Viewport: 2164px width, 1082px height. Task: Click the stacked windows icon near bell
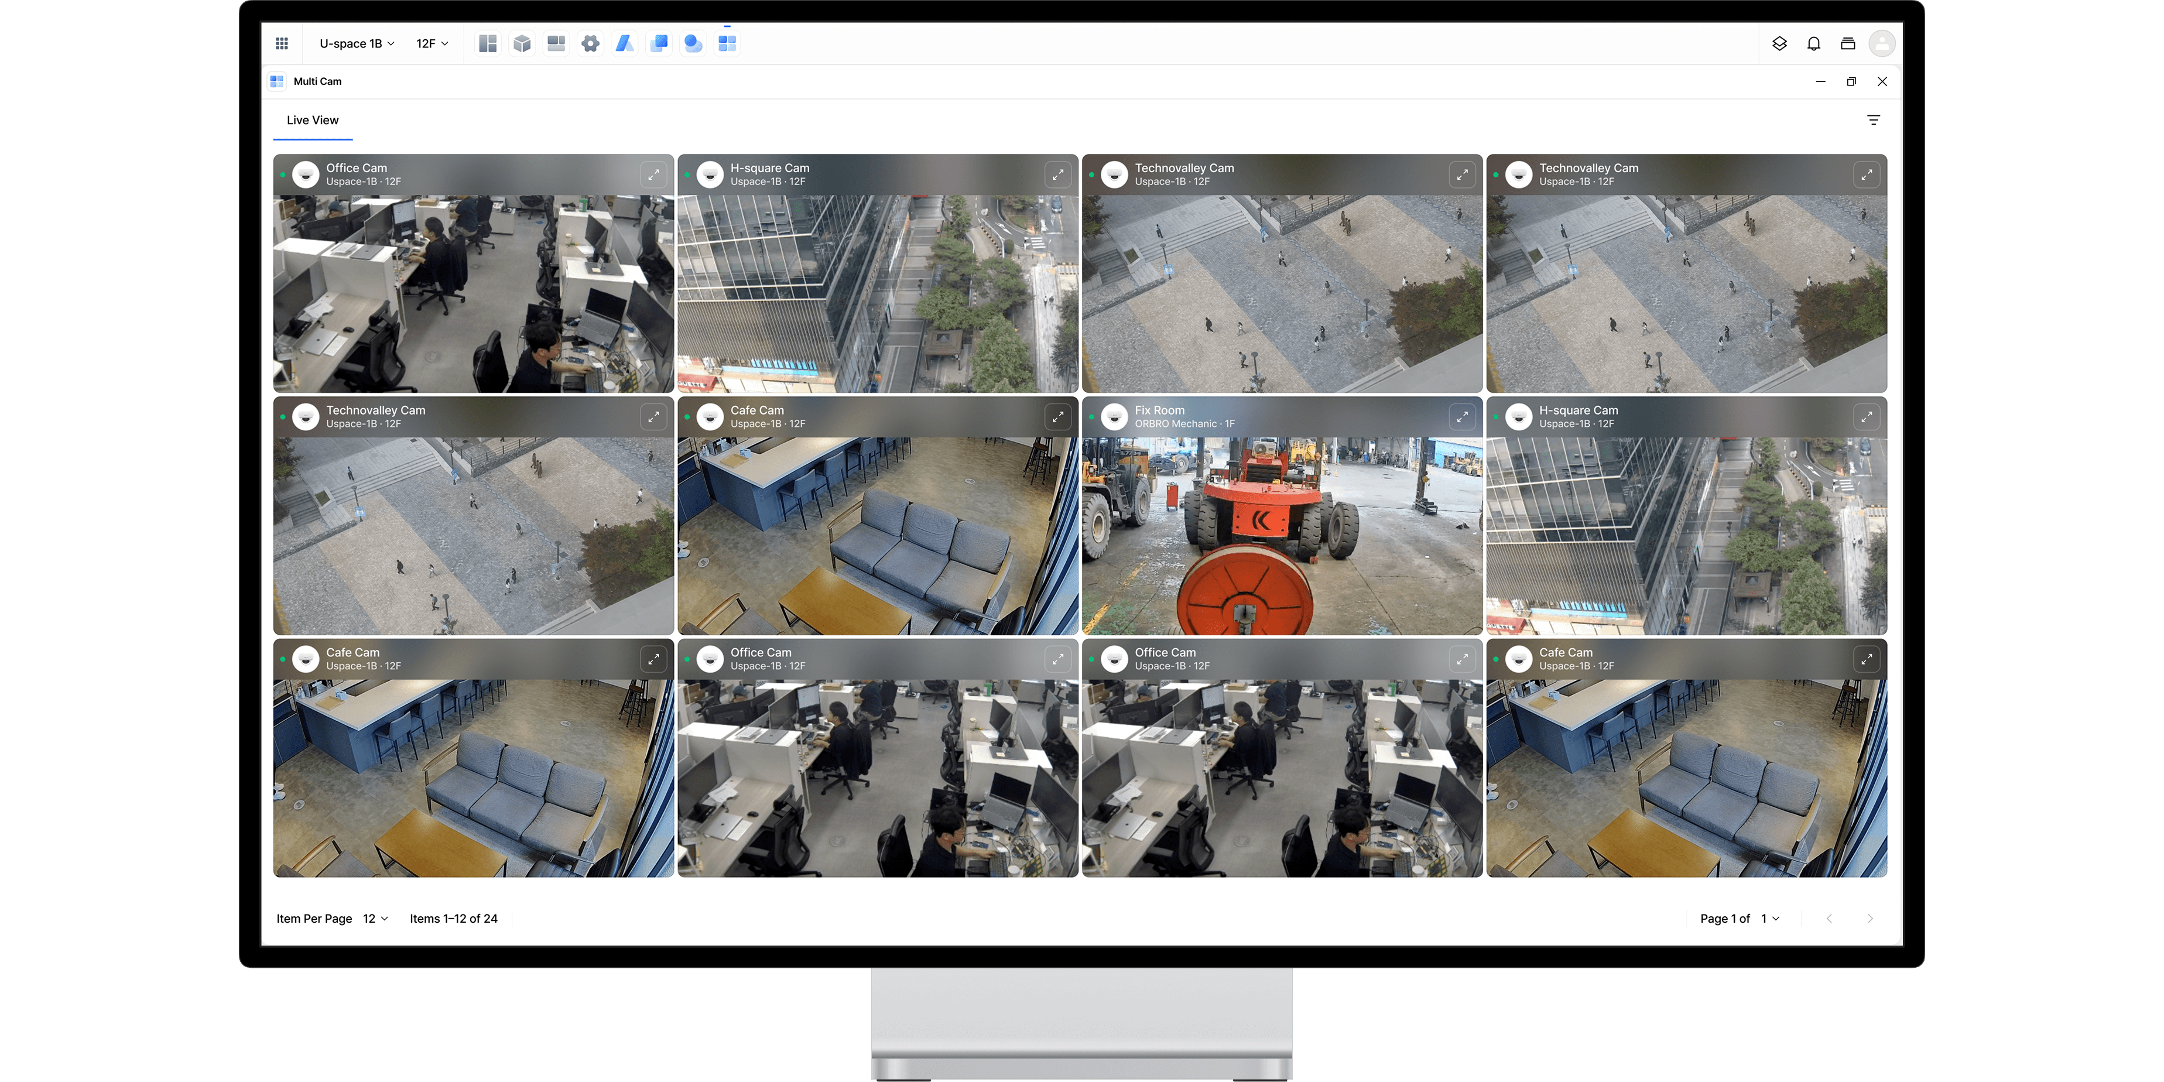[1847, 44]
